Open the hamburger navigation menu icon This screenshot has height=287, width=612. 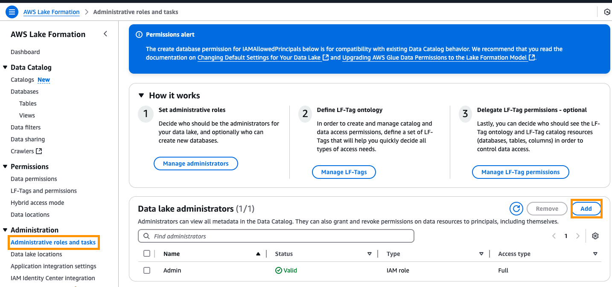[x=12, y=12]
